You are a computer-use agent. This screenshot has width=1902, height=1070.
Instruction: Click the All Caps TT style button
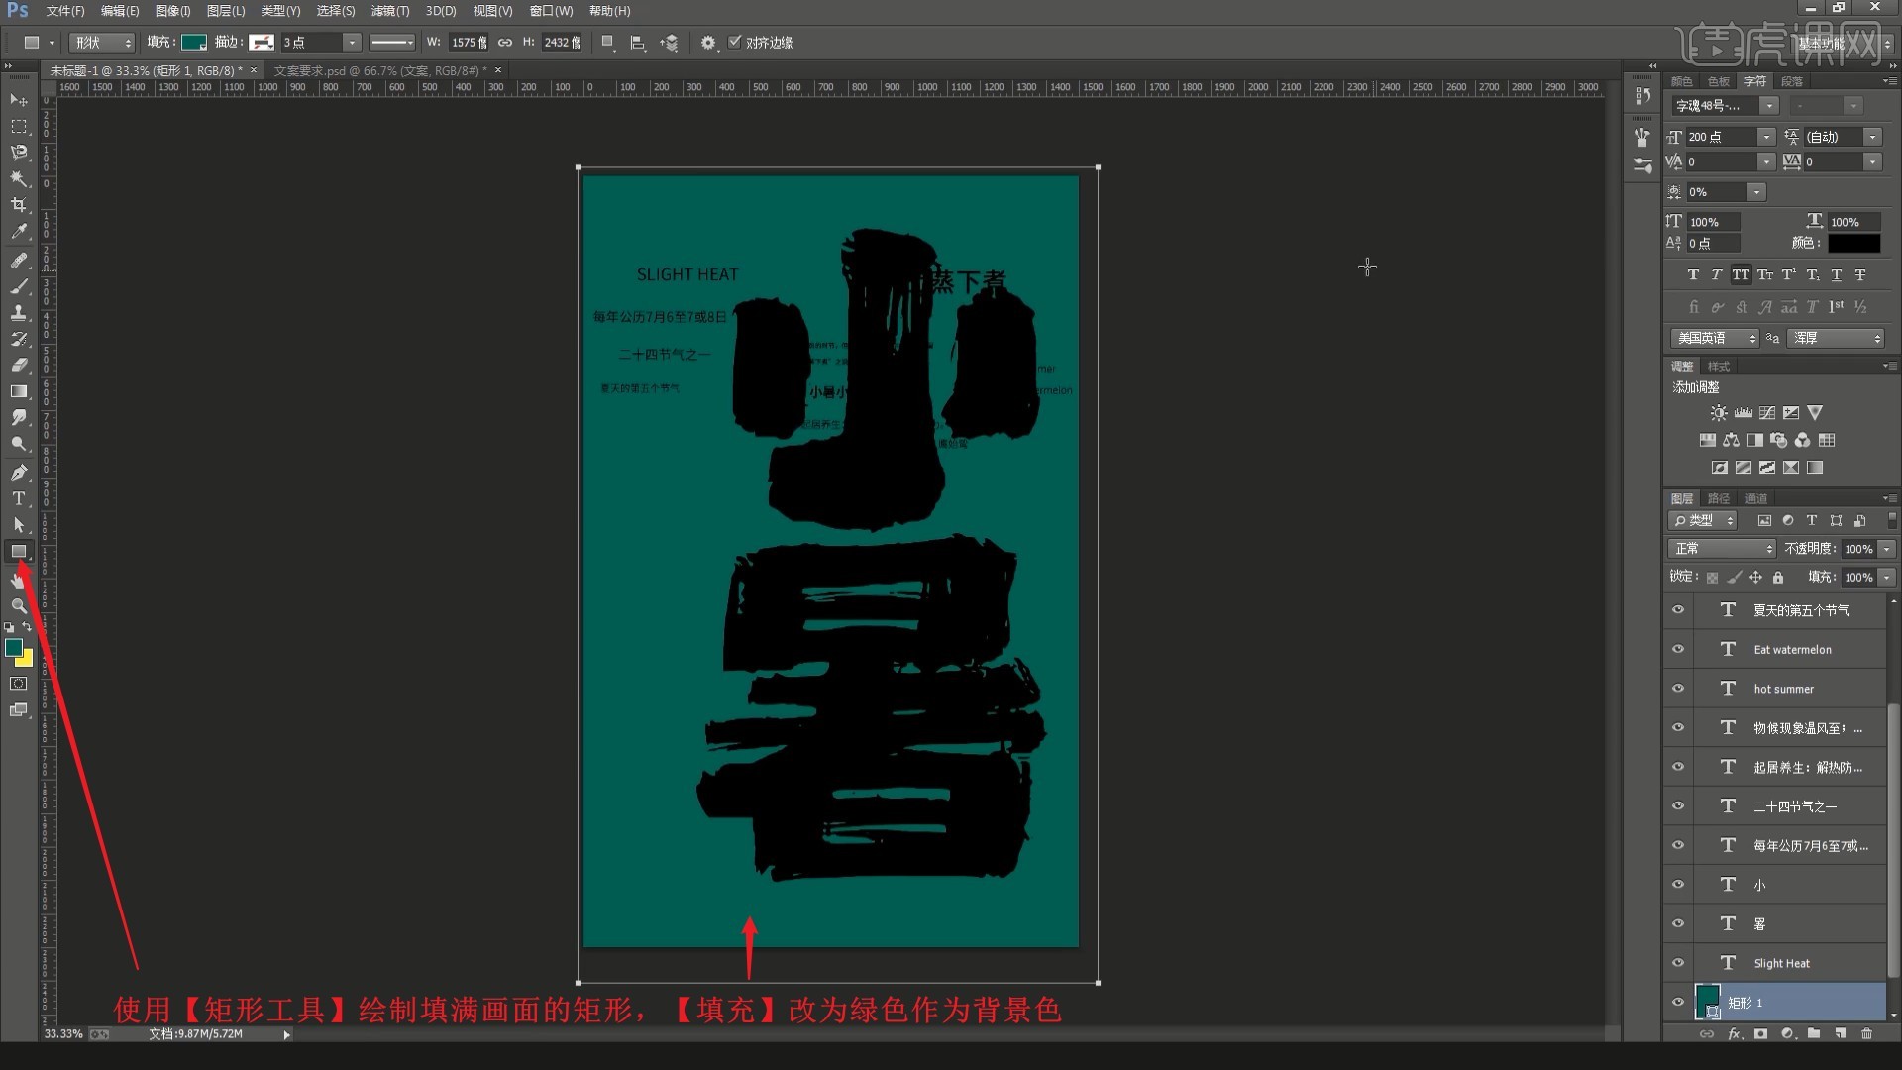[1741, 275]
